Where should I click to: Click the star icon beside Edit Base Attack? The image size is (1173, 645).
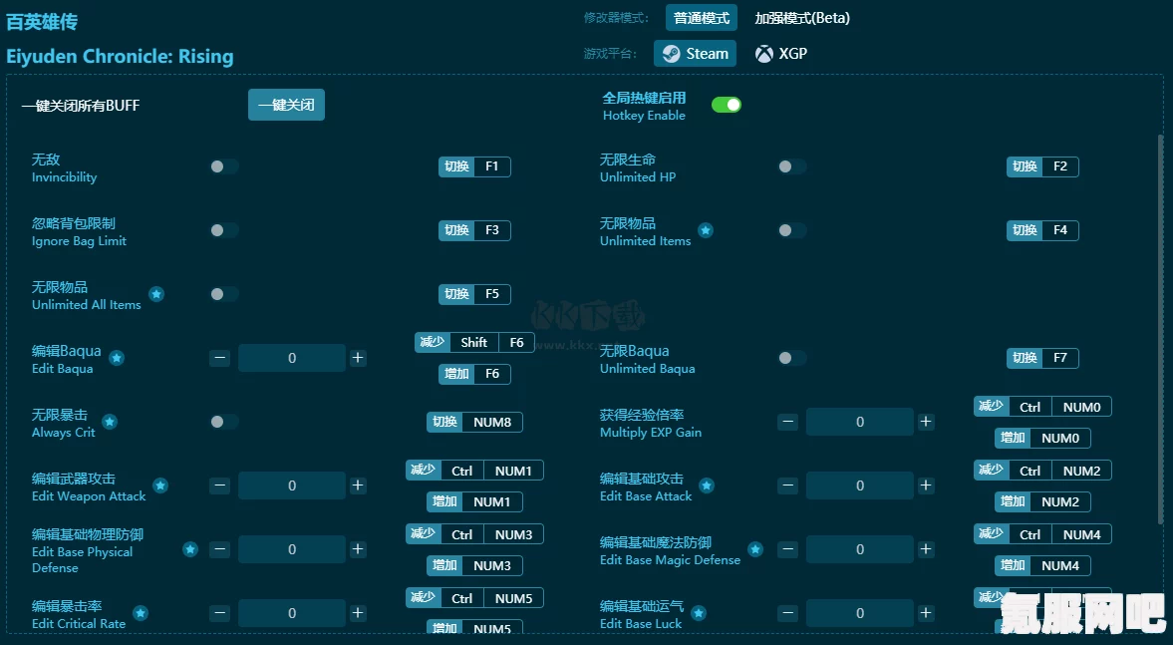point(707,485)
